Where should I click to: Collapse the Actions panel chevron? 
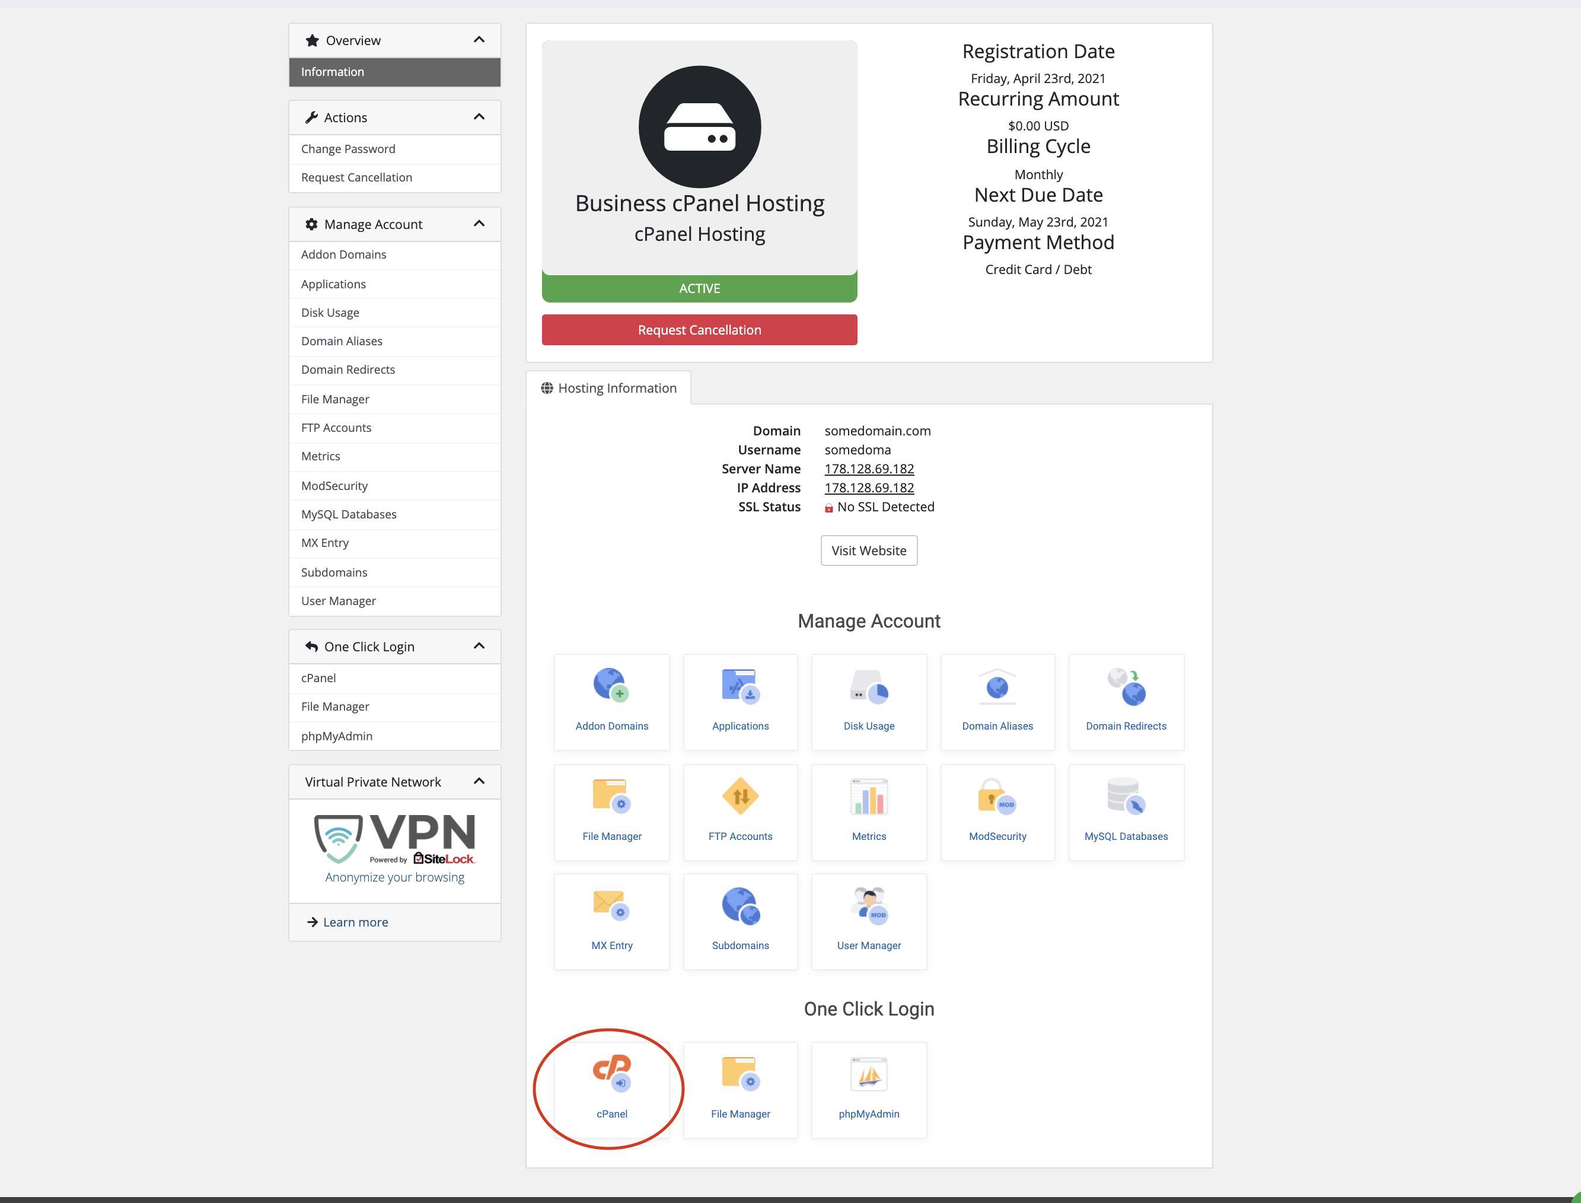click(479, 117)
